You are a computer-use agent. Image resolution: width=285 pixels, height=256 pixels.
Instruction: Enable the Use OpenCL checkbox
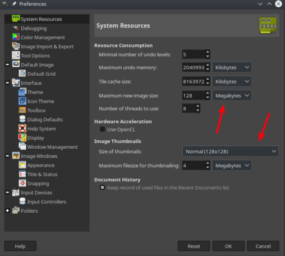point(102,129)
